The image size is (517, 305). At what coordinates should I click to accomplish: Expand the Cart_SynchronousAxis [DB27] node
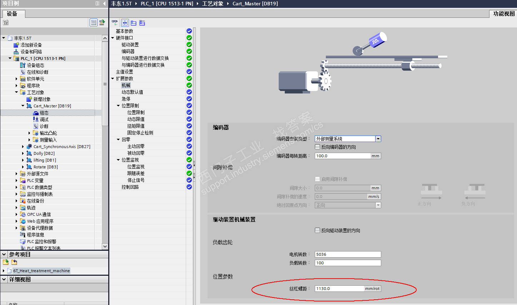click(x=23, y=147)
